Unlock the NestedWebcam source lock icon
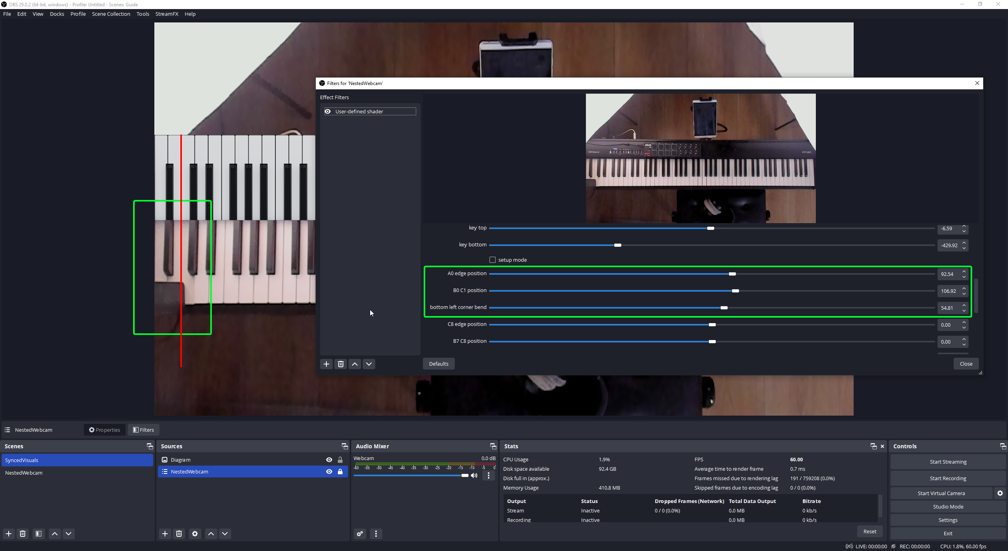 (340, 471)
